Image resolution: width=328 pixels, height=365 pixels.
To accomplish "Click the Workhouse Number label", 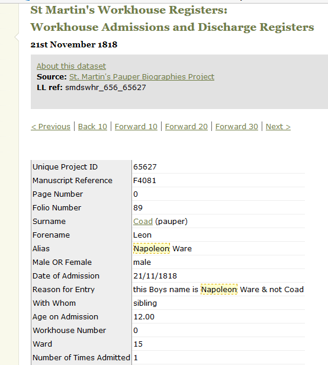I will [x=69, y=330].
